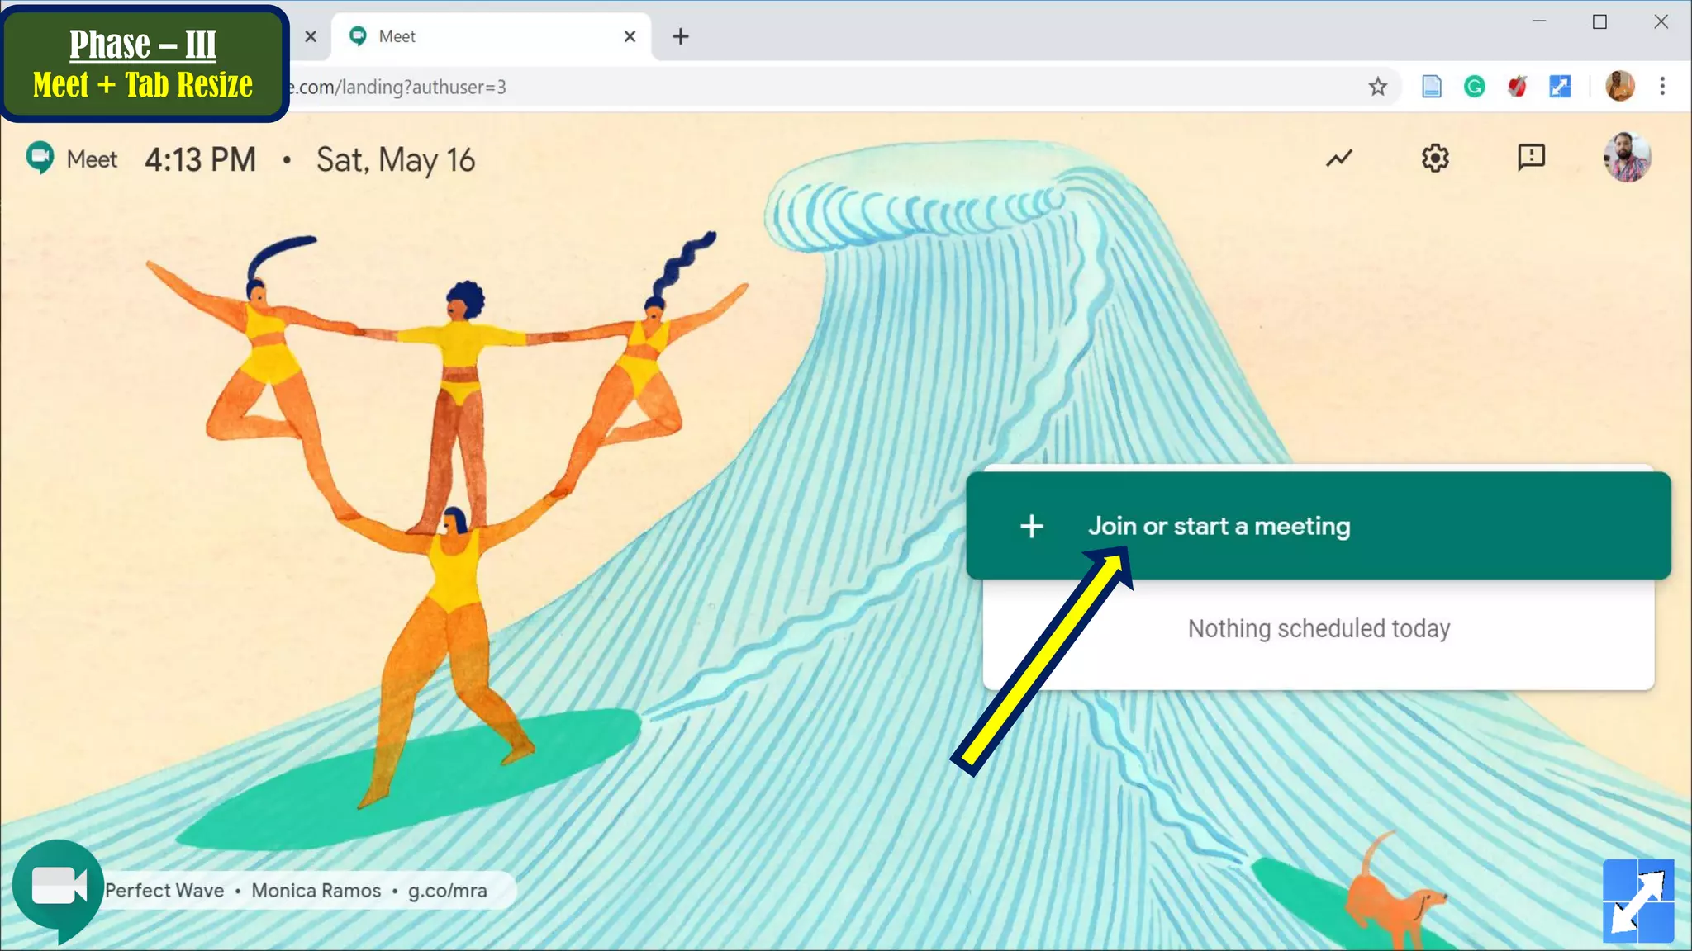This screenshot has height=951, width=1692.
Task: Open Meet settings gear icon
Action: 1435,158
